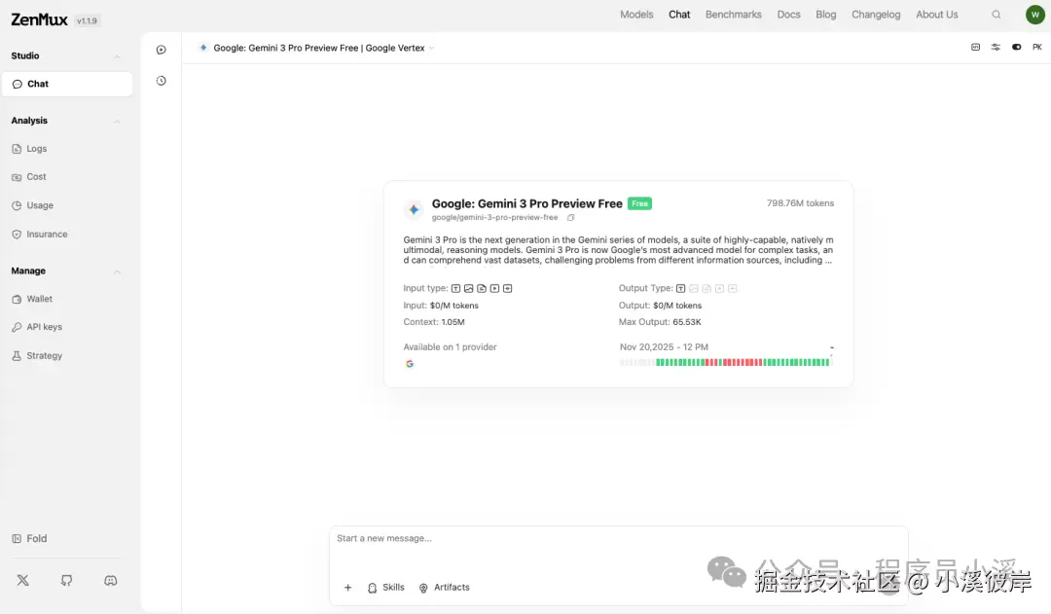Open the new chat icon
Screen dimensions: 1051x614
tap(162, 50)
